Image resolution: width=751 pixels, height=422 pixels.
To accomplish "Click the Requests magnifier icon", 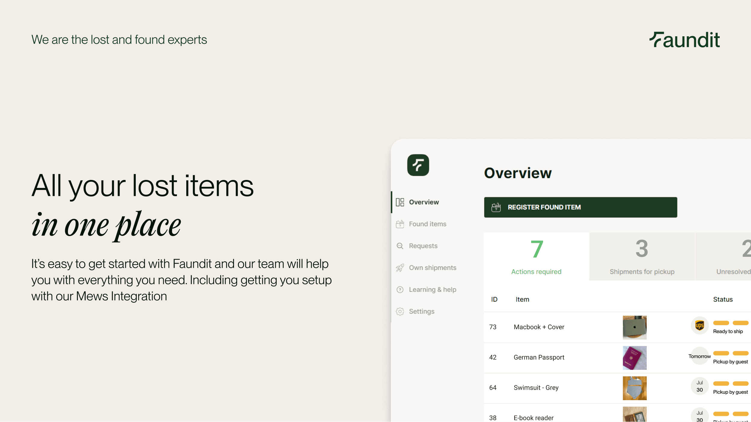I will (400, 246).
